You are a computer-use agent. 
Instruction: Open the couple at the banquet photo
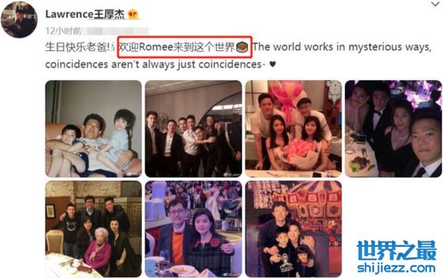194,229
